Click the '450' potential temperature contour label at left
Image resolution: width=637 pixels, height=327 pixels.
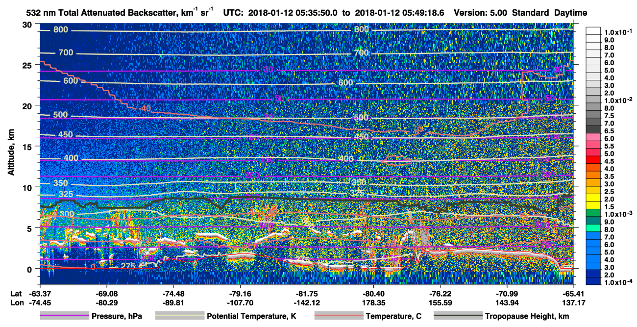[65, 135]
